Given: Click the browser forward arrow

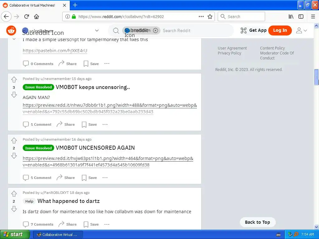Looking at the screenshot, I should coord(17,16).
